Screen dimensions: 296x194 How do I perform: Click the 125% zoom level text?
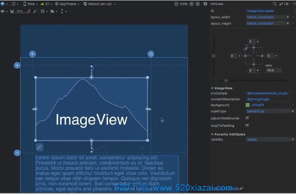[183, 4]
